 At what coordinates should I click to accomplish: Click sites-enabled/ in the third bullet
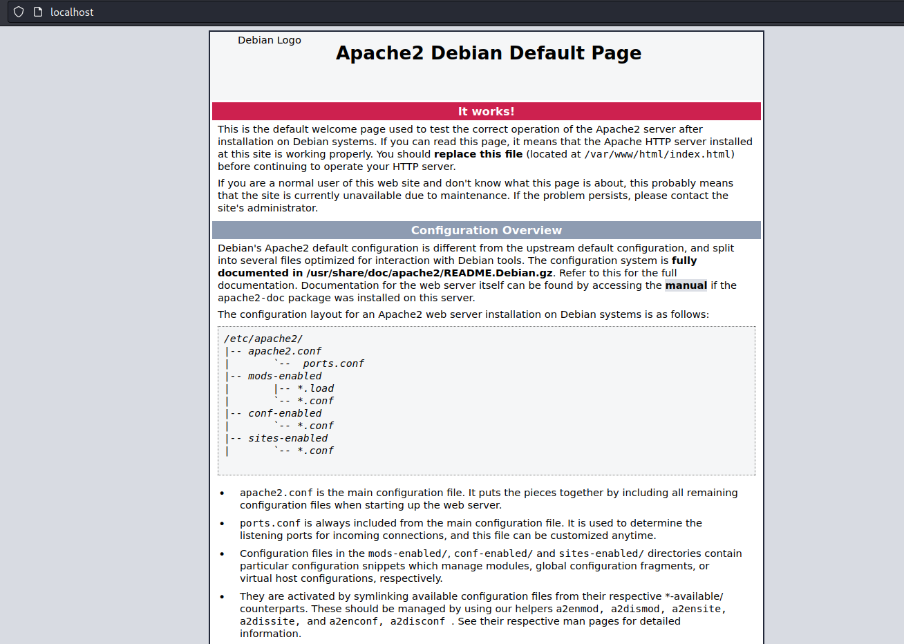pos(601,553)
